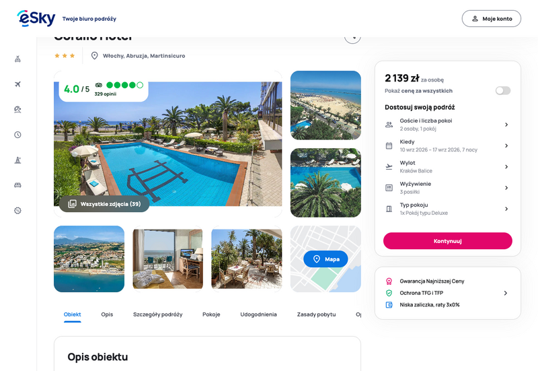Open the terrace dining area thumbnail
The image size is (538, 371).
247,259
